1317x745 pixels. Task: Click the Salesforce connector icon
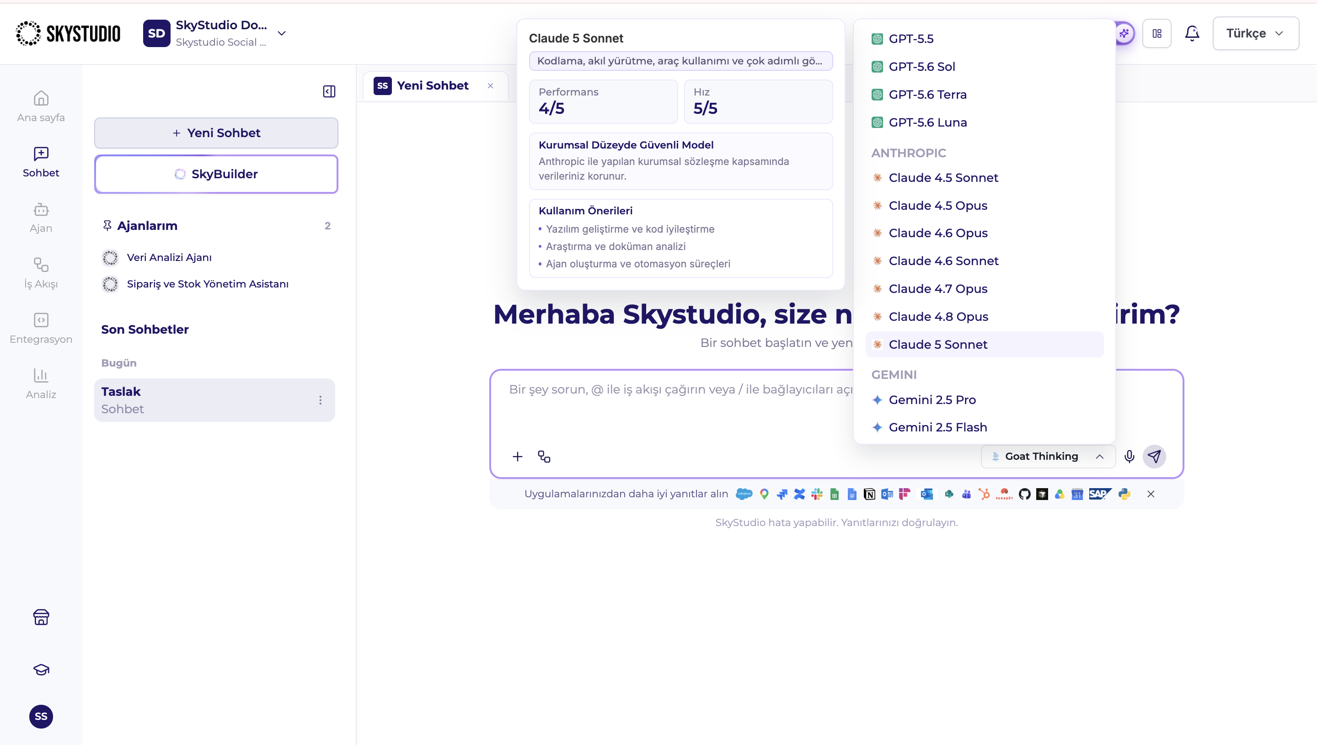744,494
